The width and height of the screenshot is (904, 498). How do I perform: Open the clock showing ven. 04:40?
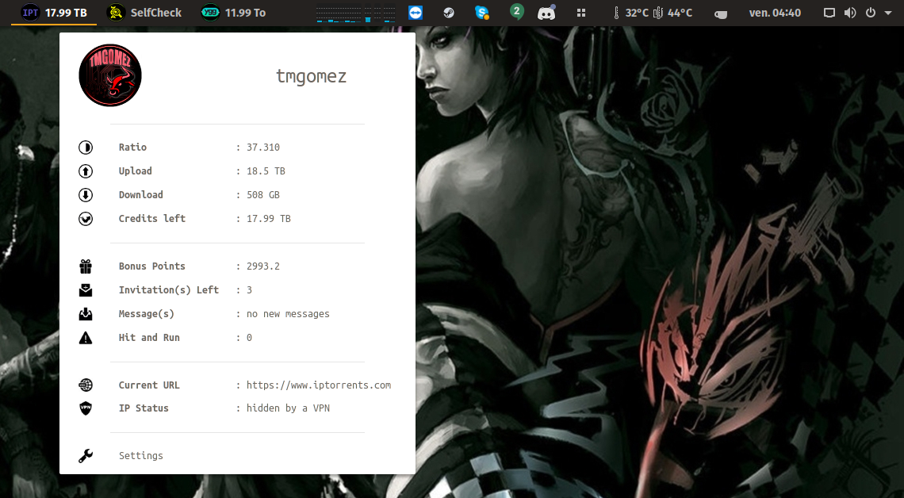click(x=775, y=13)
